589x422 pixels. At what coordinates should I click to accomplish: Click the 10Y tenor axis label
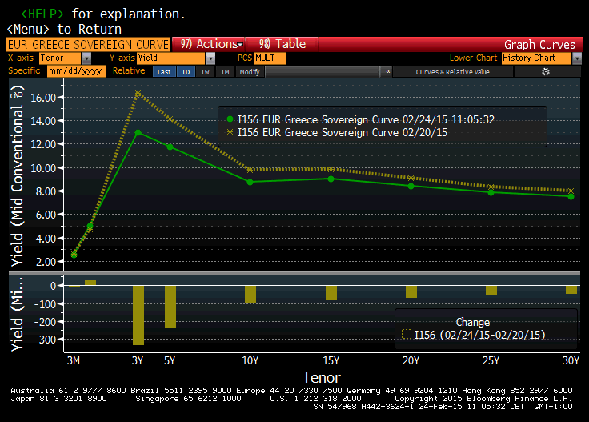[250, 361]
